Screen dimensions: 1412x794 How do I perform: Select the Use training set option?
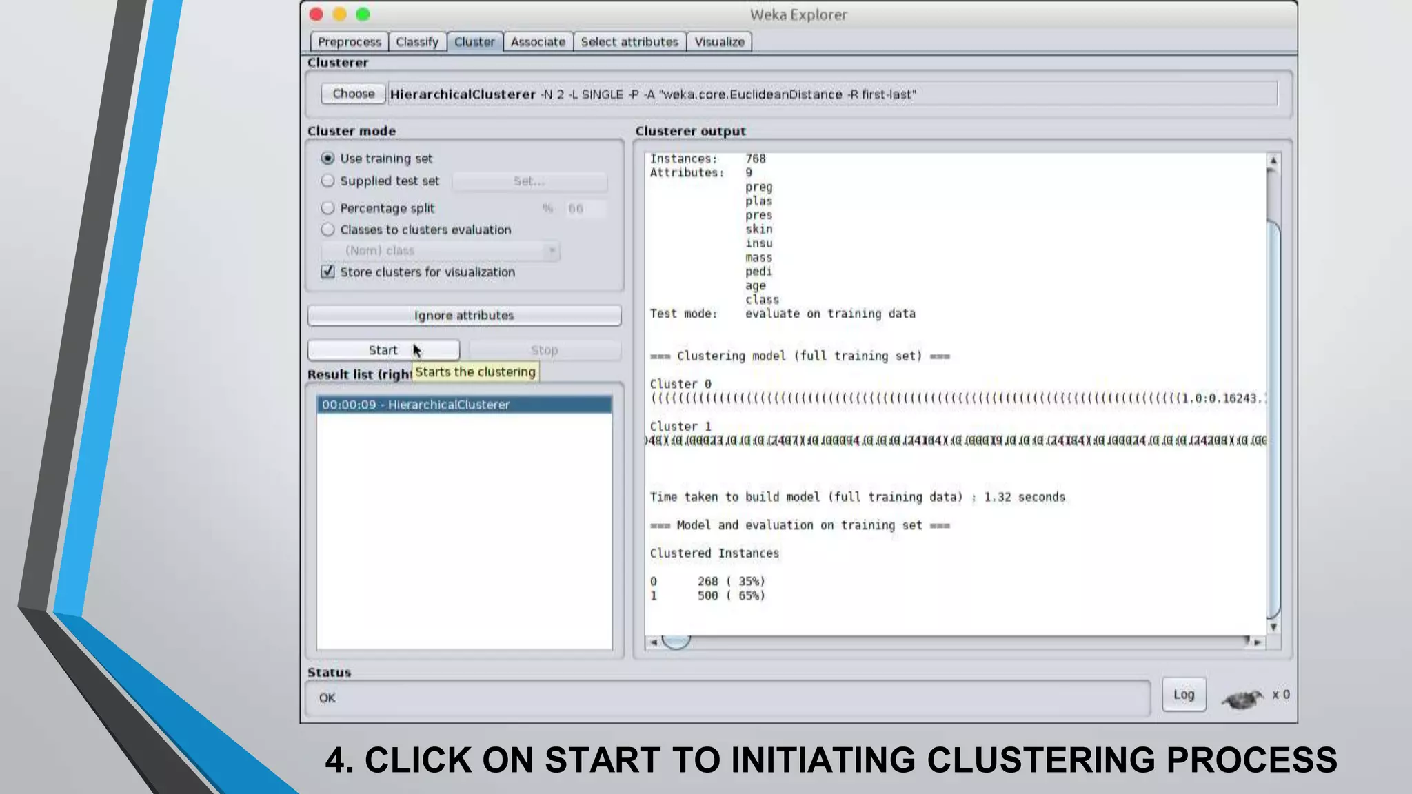tap(328, 159)
